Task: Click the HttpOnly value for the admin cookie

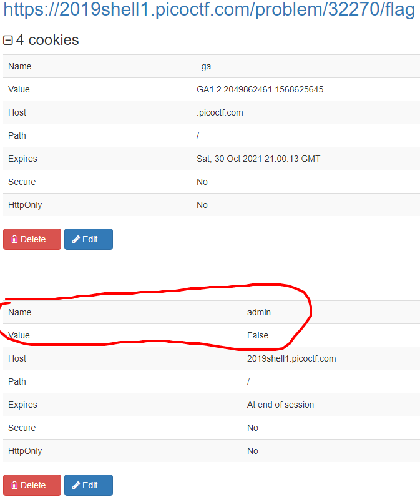Action: 253,451
